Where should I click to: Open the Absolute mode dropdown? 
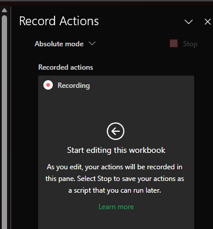tap(65, 44)
